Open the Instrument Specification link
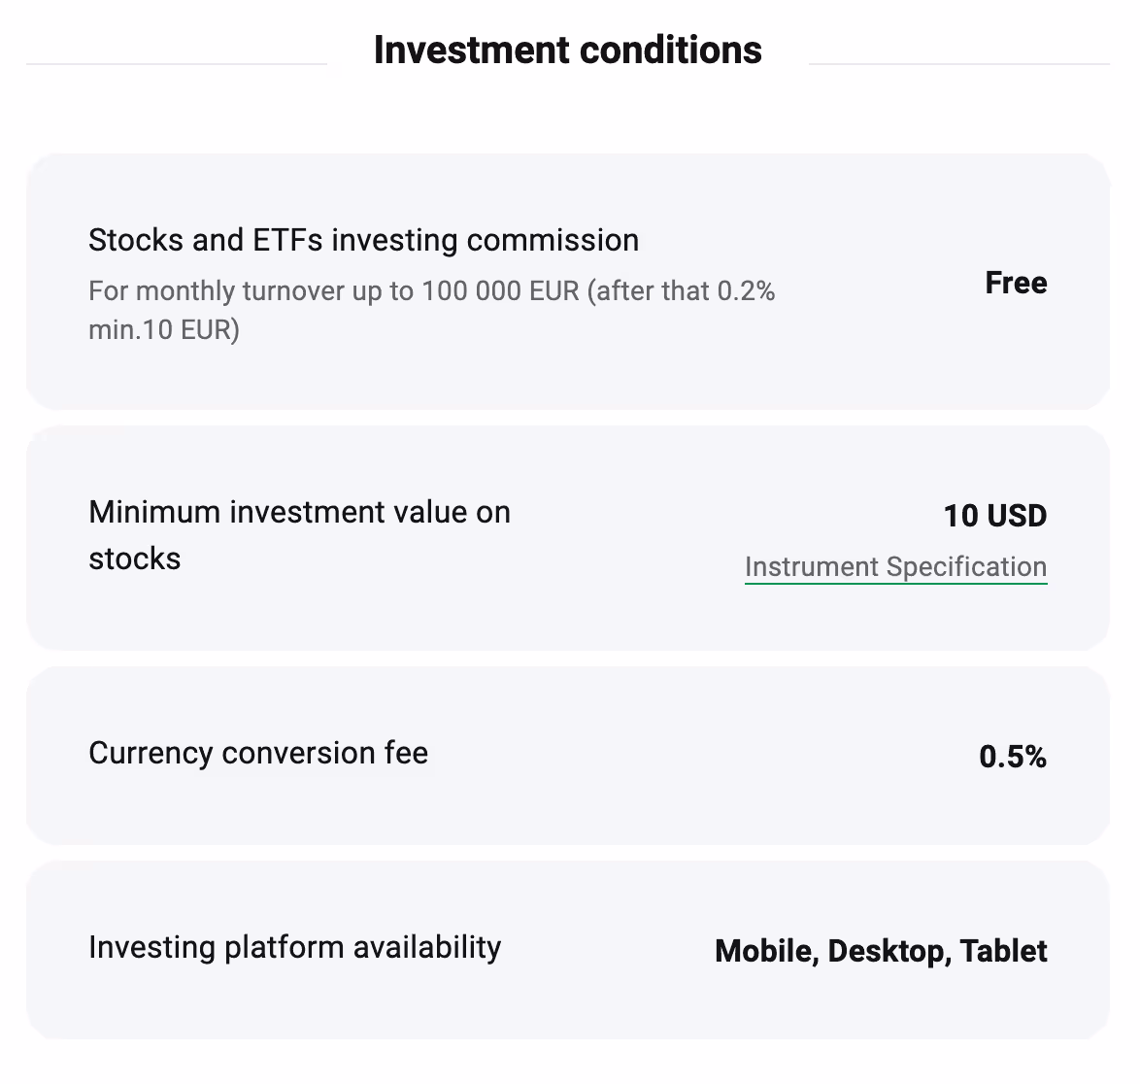 coord(895,567)
